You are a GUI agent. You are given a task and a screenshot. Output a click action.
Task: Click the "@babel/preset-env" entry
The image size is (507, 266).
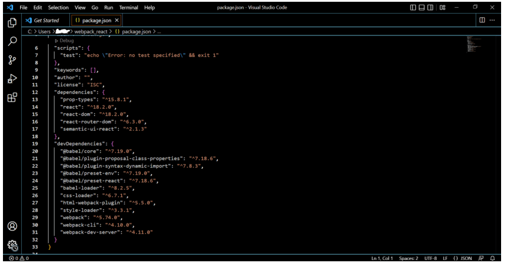[106, 173]
